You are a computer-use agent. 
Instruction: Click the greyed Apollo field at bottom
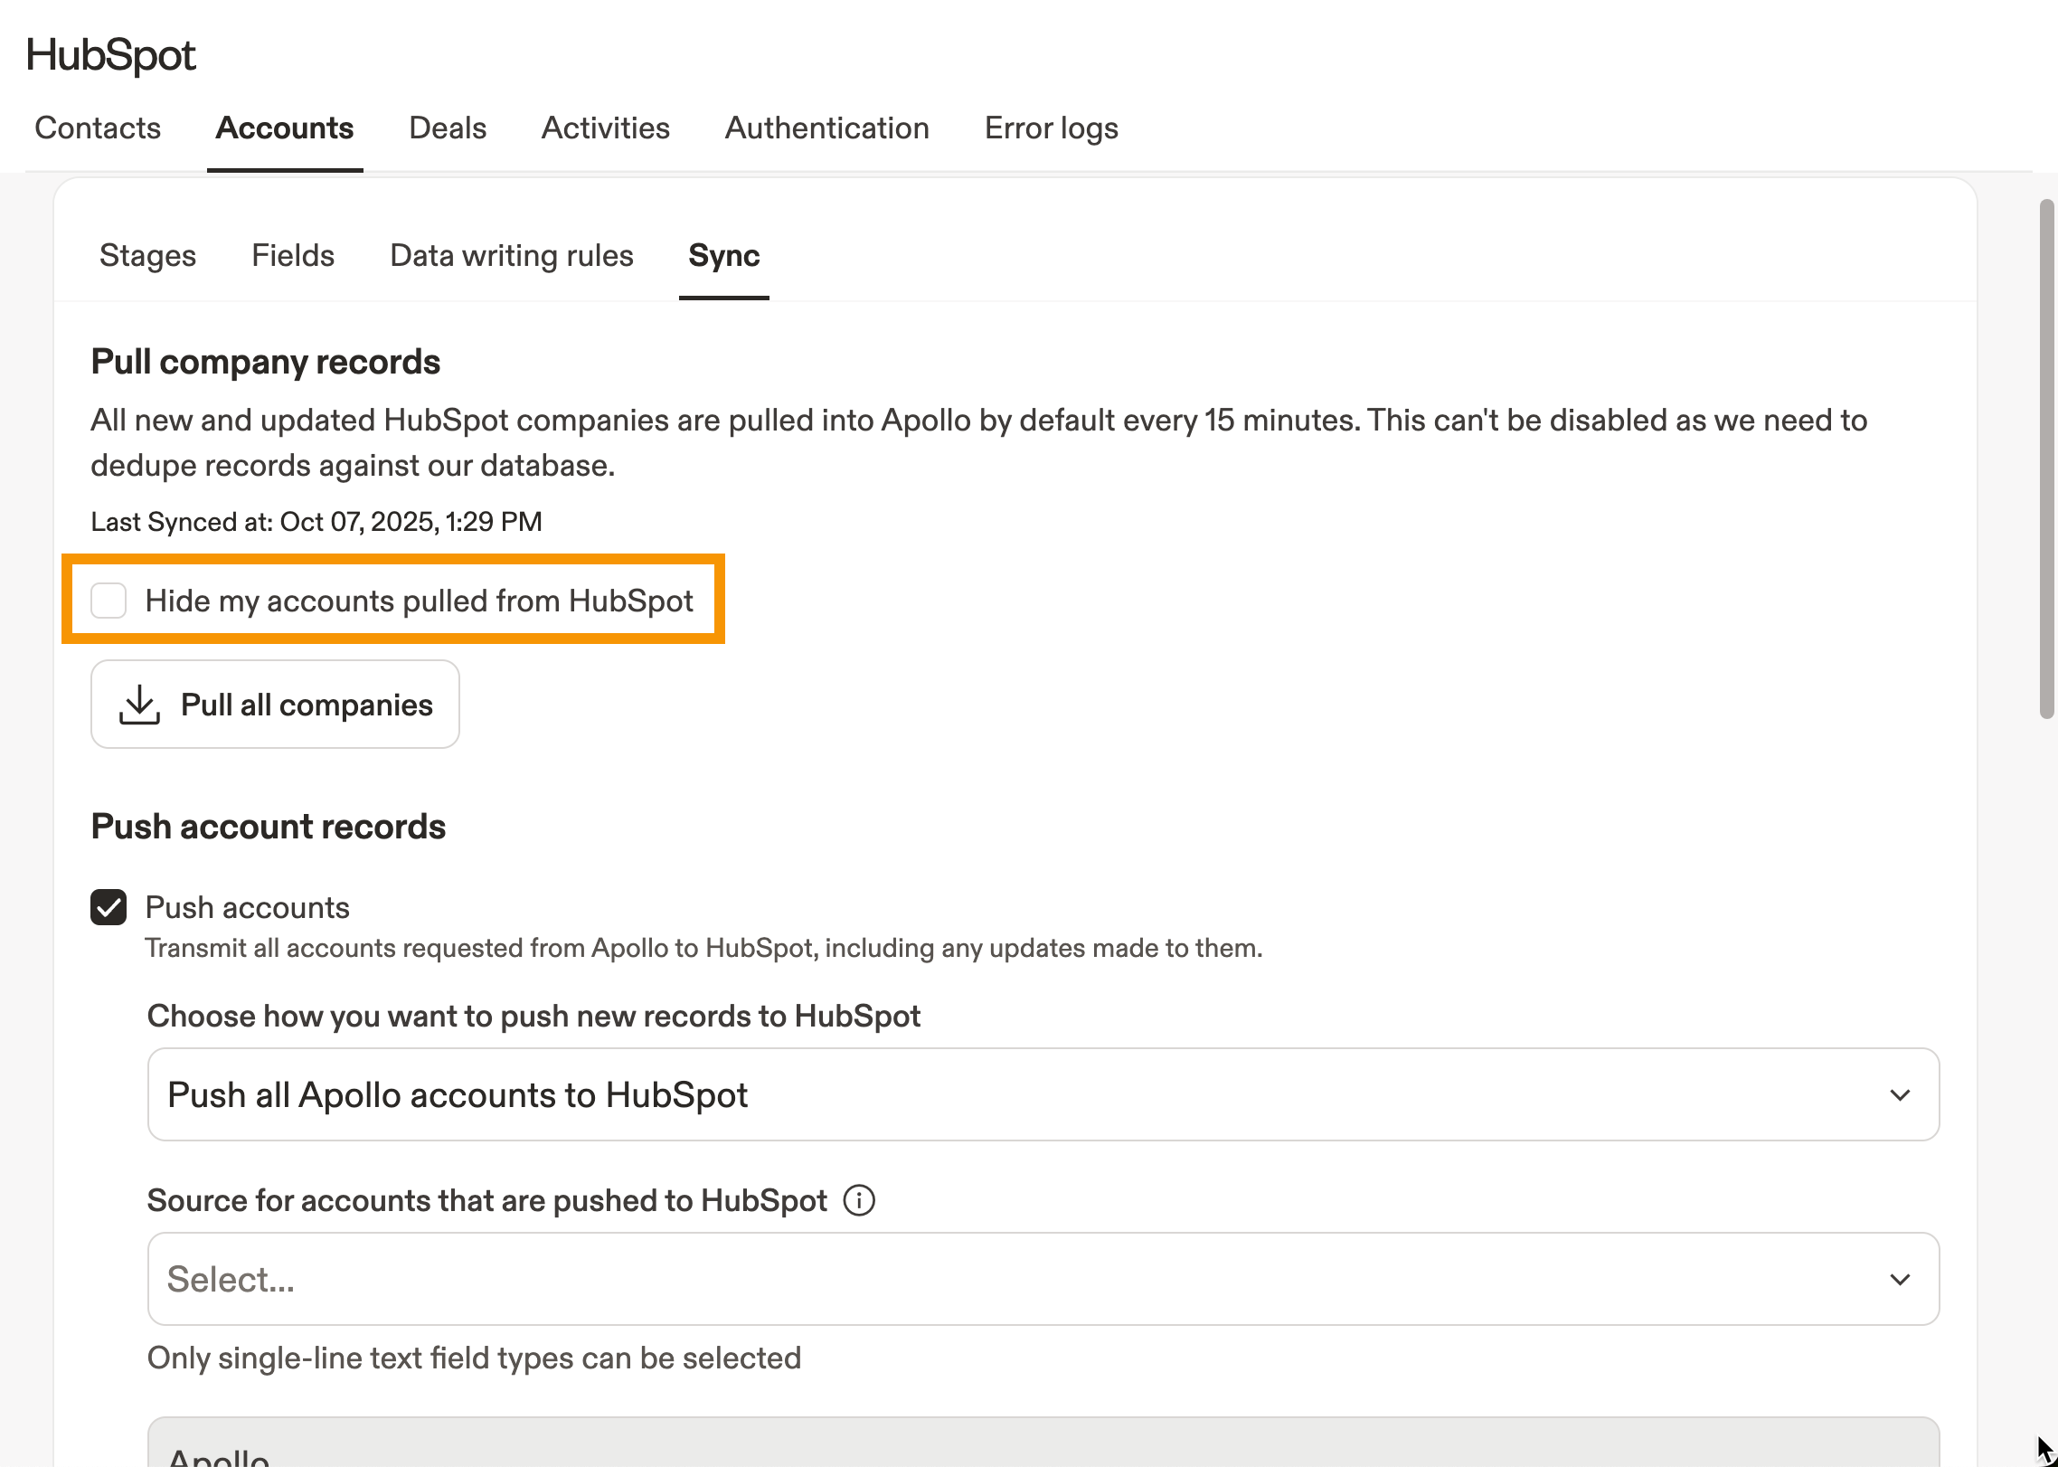pos(1042,1445)
